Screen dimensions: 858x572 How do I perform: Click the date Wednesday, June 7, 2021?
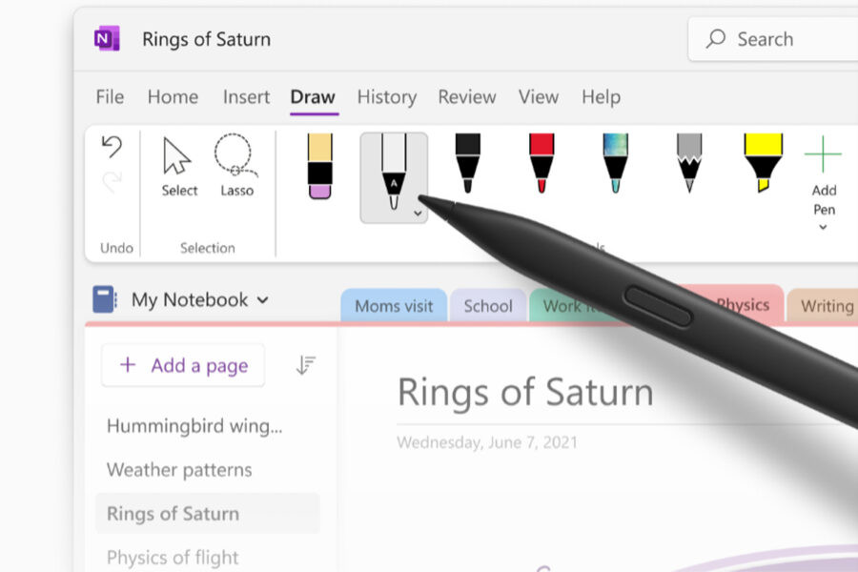pos(487,442)
